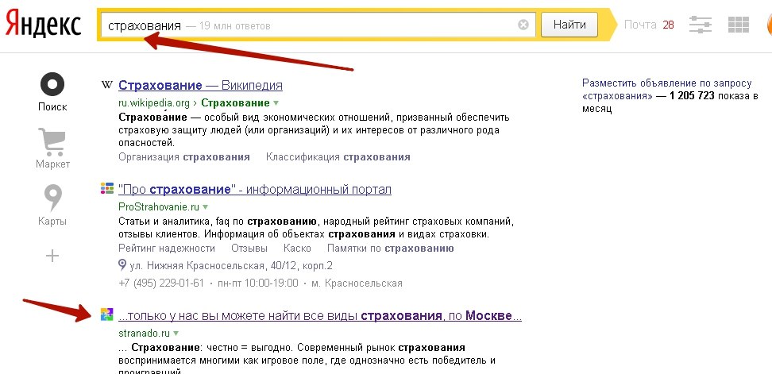Open Карты map pin icon
The height and width of the screenshot is (374, 772).
coord(52,198)
